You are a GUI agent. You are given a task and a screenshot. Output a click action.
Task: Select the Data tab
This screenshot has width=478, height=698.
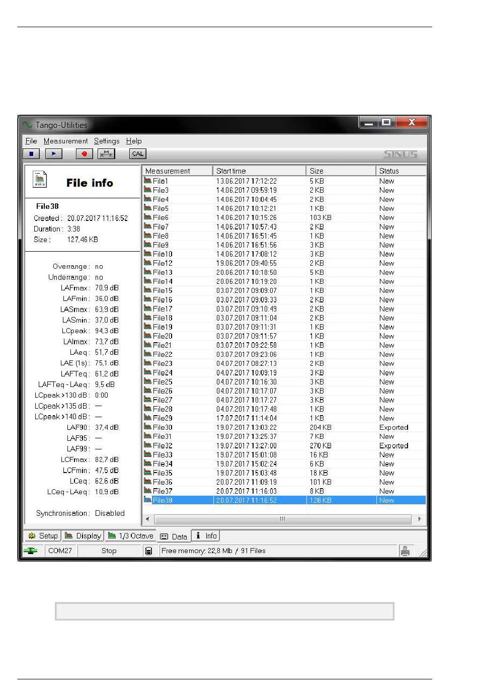tap(174, 536)
